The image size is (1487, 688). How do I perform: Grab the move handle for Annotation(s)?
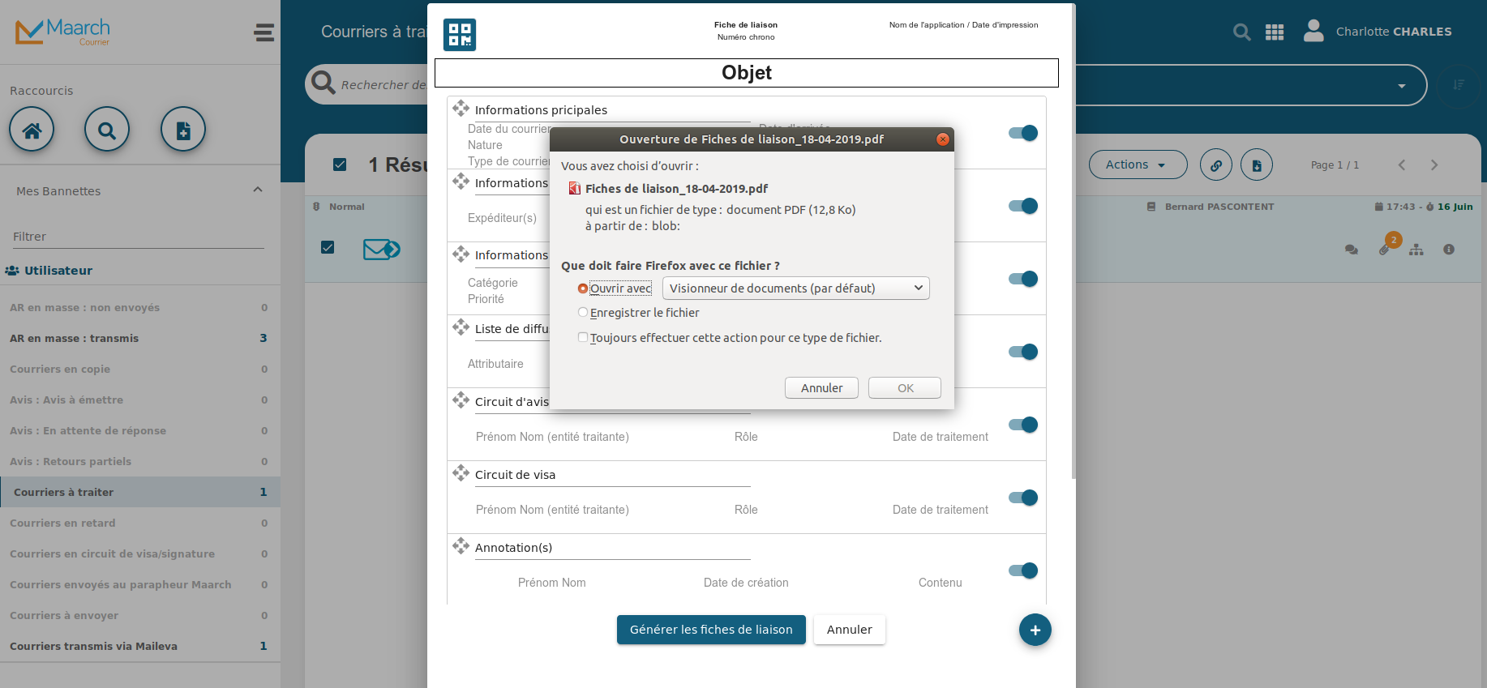pyautogui.click(x=461, y=546)
